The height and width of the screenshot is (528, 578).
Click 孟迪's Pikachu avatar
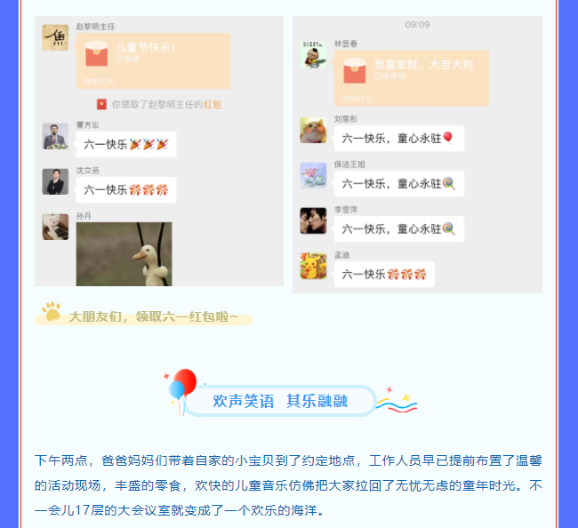coord(313,266)
